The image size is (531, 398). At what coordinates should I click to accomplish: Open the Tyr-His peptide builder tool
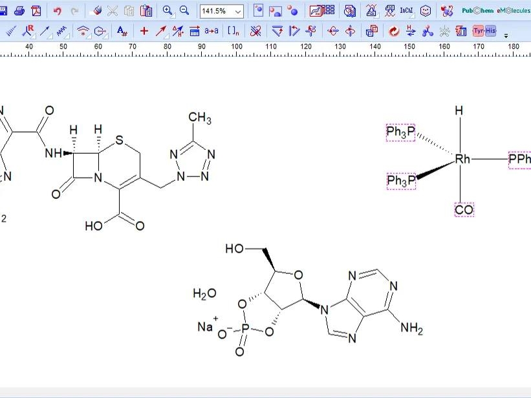[484, 30]
